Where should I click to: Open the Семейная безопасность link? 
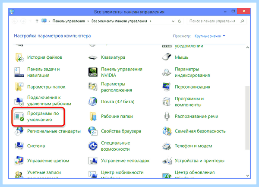coord(200,131)
